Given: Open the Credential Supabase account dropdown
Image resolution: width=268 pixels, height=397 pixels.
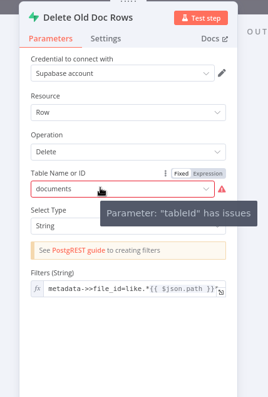Looking at the screenshot, I should point(123,73).
